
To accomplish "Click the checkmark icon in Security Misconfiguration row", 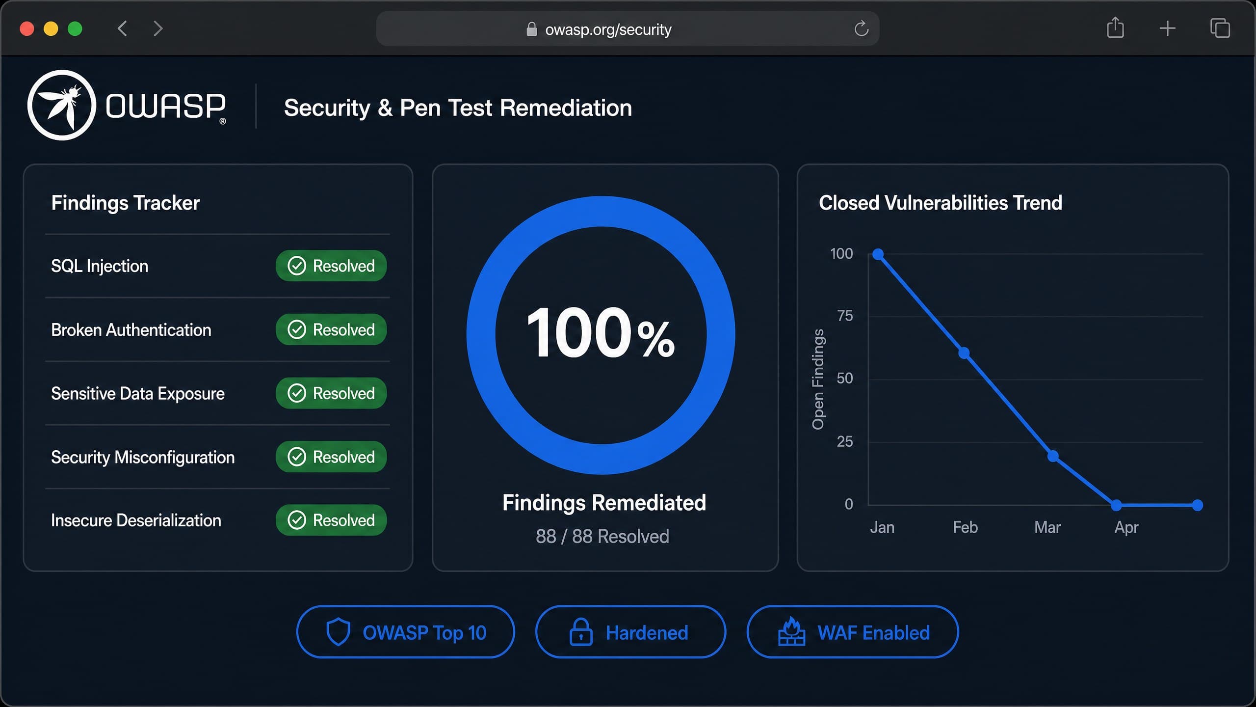I will pos(297,457).
